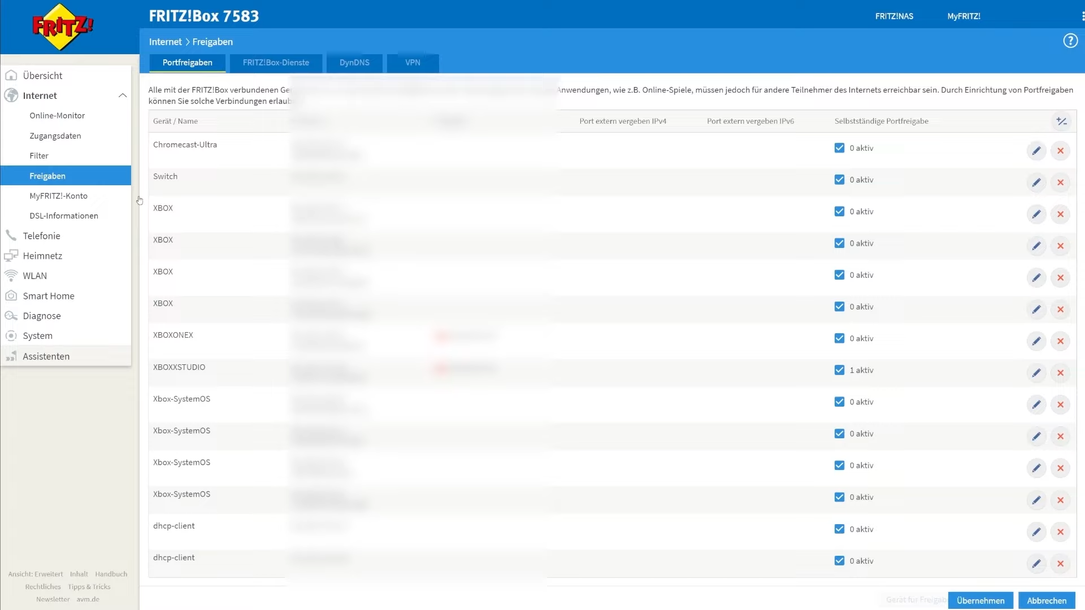Click the FRITZ! logo
The height and width of the screenshot is (610, 1085).
click(62, 27)
